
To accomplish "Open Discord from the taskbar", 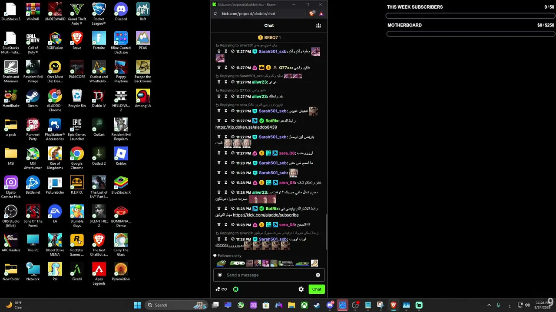I will [x=330, y=305].
